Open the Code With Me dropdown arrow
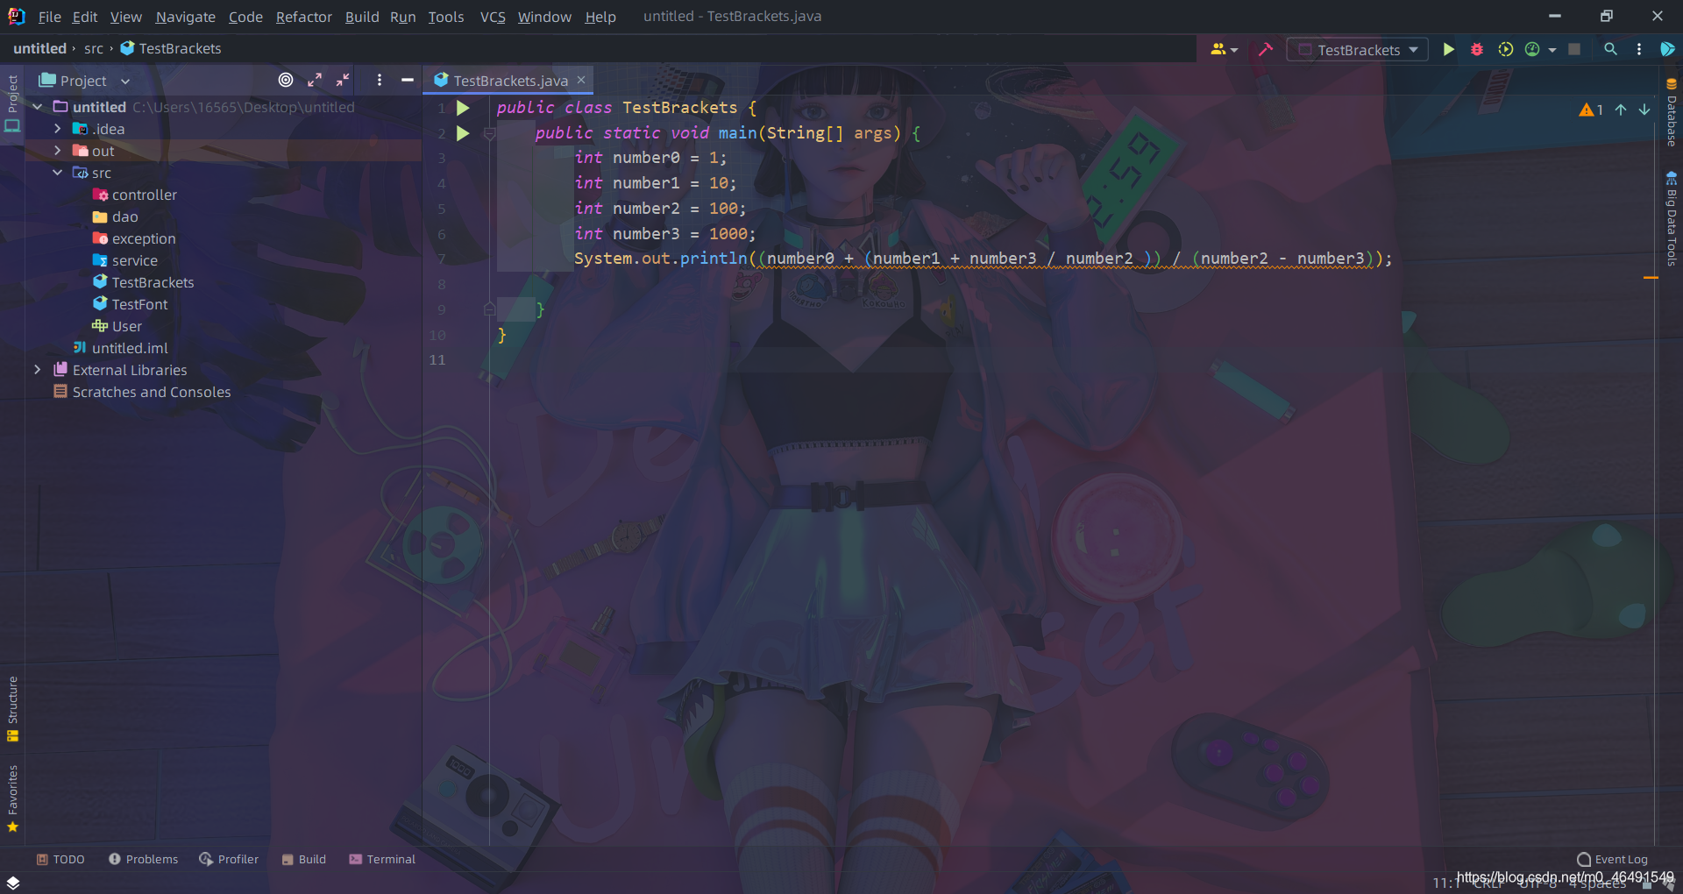 1235,51
